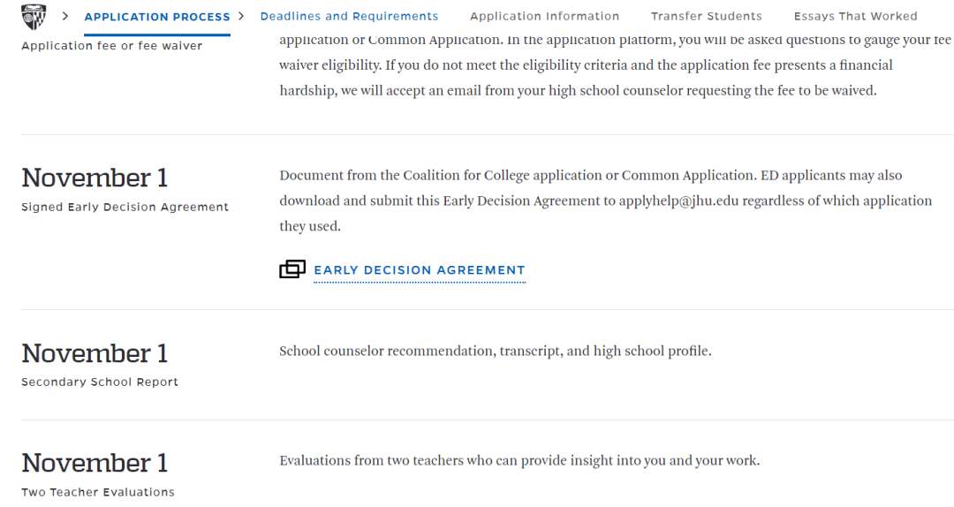Open the Deadlines and Requirements link
This screenshot has height=507, width=954.
349,17
